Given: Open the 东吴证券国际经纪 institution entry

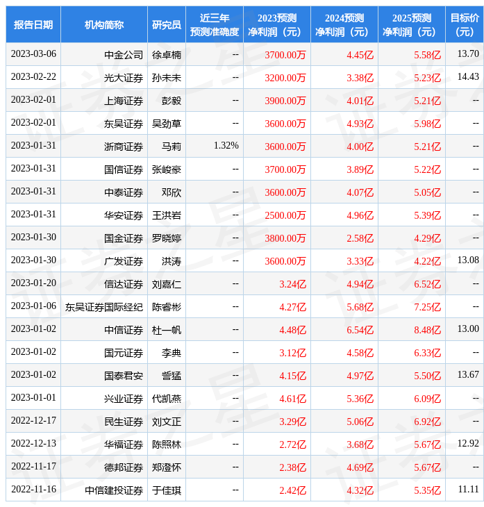Looking at the screenshot, I should click(104, 307).
